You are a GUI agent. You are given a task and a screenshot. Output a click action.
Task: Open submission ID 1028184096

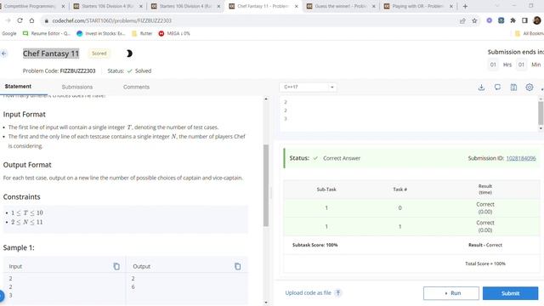521,158
